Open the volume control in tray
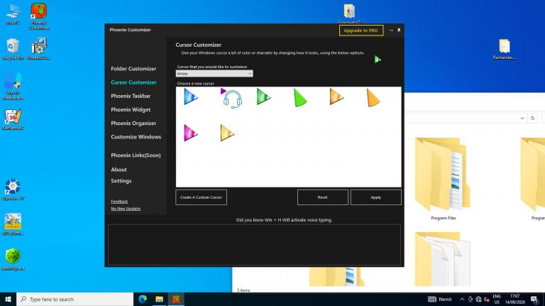Image resolution: width=545 pixels, height=306 pixels. pyautogui.click(x=487, y=300)
